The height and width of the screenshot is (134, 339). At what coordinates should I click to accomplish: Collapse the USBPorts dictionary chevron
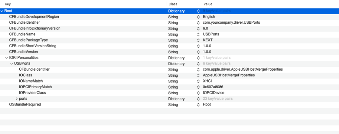tap(12, 64)
